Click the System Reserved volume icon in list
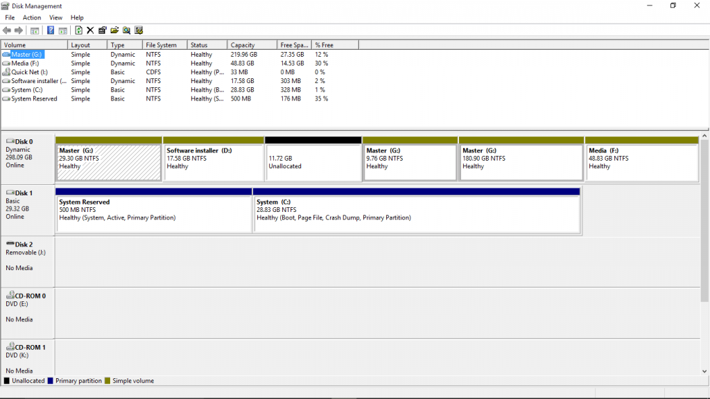 point(6,98)
